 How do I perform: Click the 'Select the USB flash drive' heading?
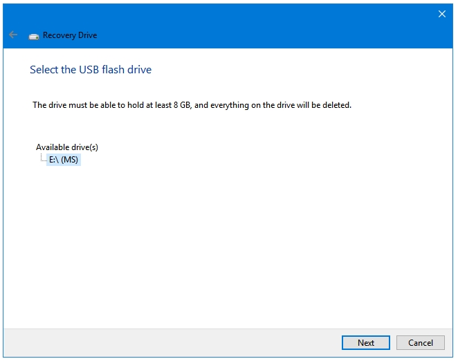91,70
